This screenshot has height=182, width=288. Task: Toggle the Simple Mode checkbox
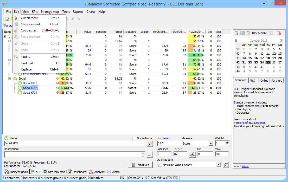pyautogui.click(x=133, y=138)
